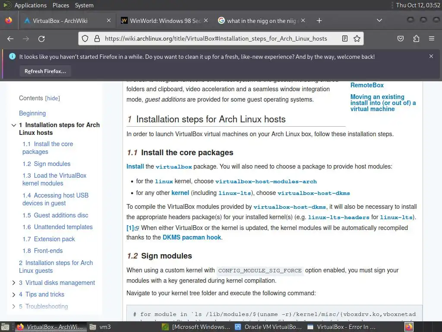Open a new tab with the plus button

tap(319, 21)
